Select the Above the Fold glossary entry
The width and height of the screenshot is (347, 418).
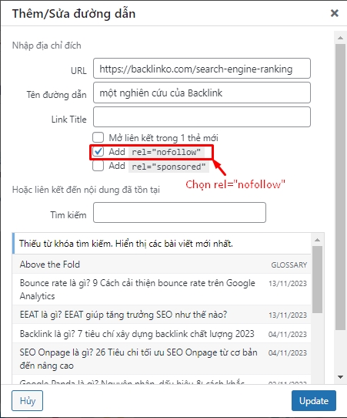pyautogui.click(x=162, y=265)
